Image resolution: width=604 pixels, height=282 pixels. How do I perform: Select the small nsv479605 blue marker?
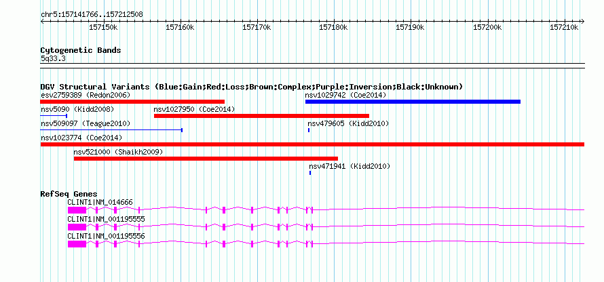click(x=309, y=130)
